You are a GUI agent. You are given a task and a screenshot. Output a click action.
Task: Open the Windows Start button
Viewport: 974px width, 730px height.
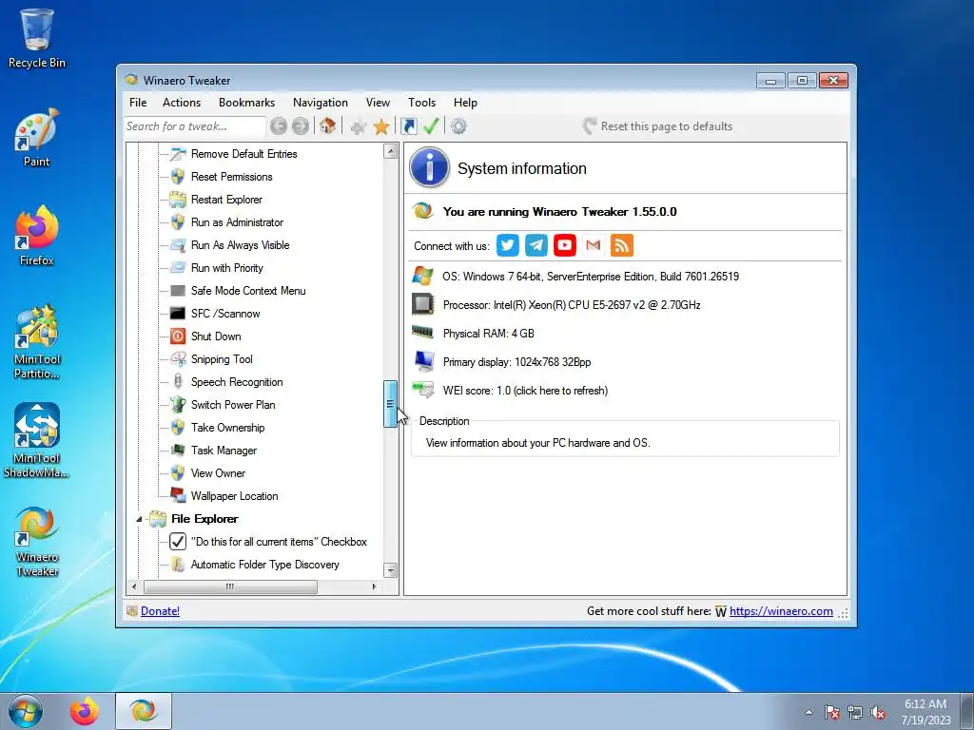point(26,711)
